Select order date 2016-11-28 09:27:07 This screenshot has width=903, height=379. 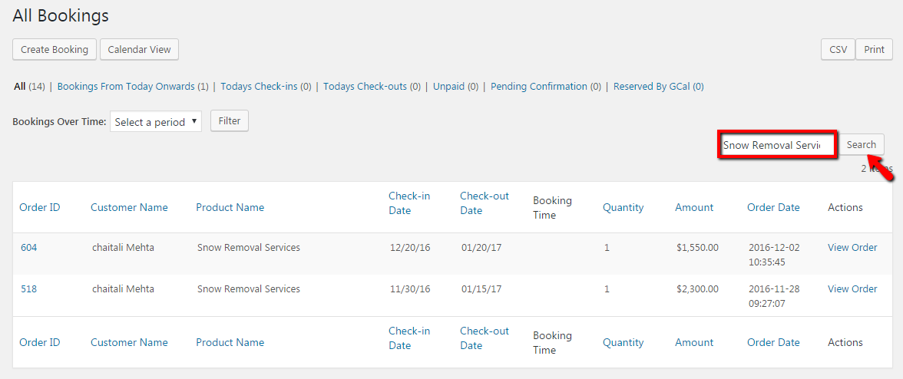tap(774, 296)
